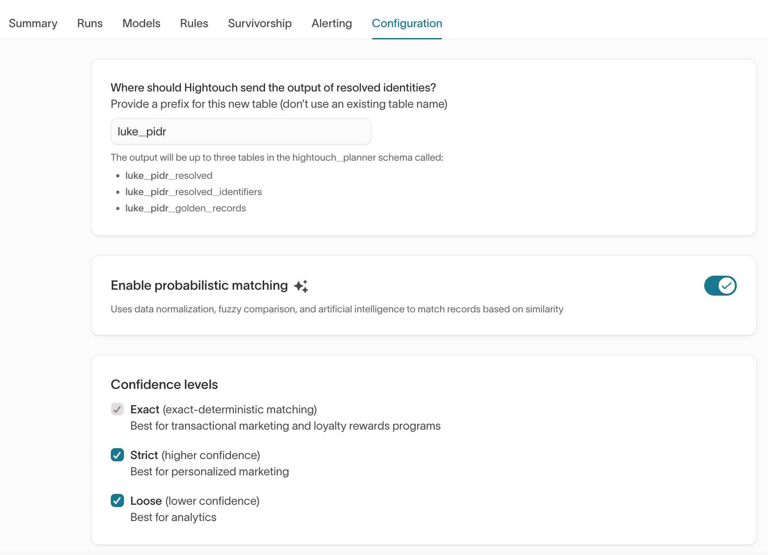This screenshot has height=555, width=768.
Task: View the Survivorship tab
Action: coord(260,23)
